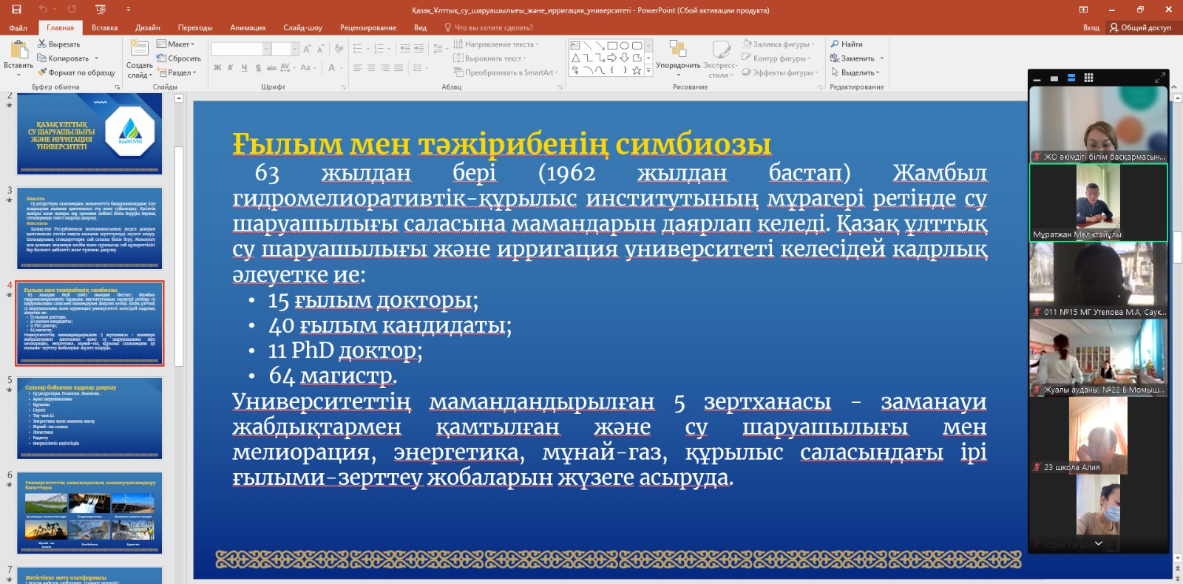Open the Экспресс-стили quick styles gallery
This screenshot has width=1183, height=584.
tap(721, 59)
